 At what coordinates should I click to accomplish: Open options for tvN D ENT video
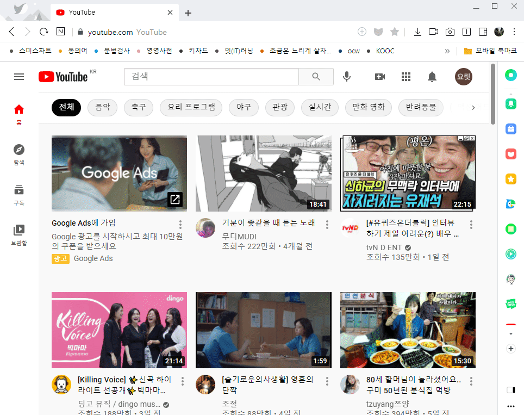(x=471, y=225)
